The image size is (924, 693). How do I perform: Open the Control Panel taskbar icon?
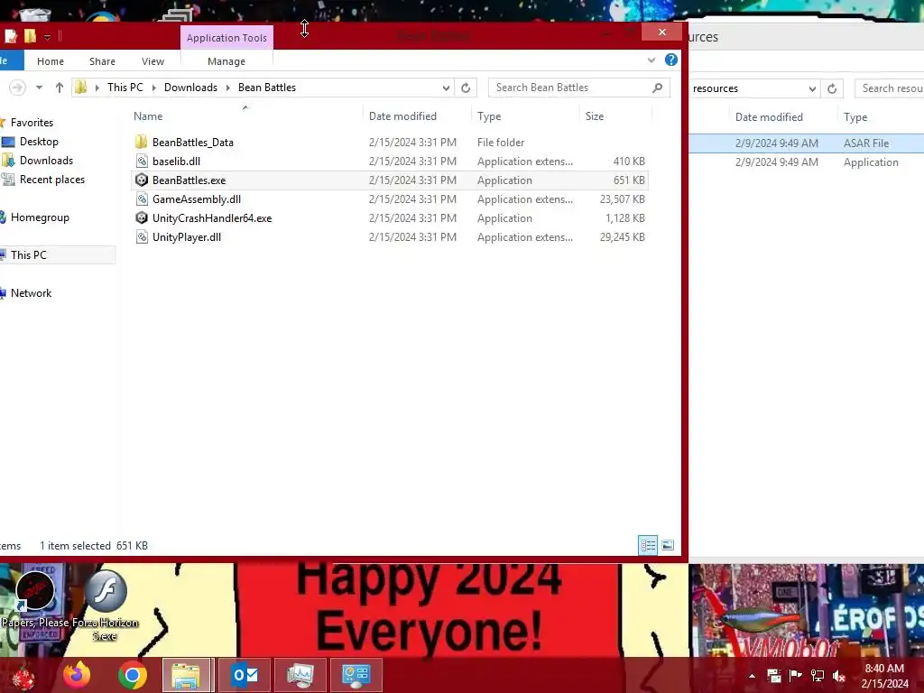(x=356, y=675)
